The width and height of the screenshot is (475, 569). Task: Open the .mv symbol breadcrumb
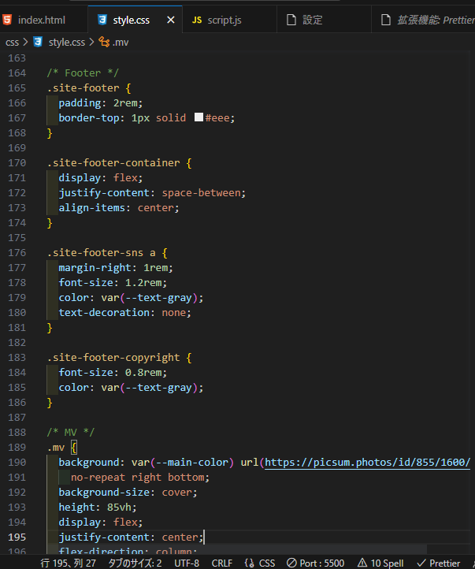tap(121, 43)
